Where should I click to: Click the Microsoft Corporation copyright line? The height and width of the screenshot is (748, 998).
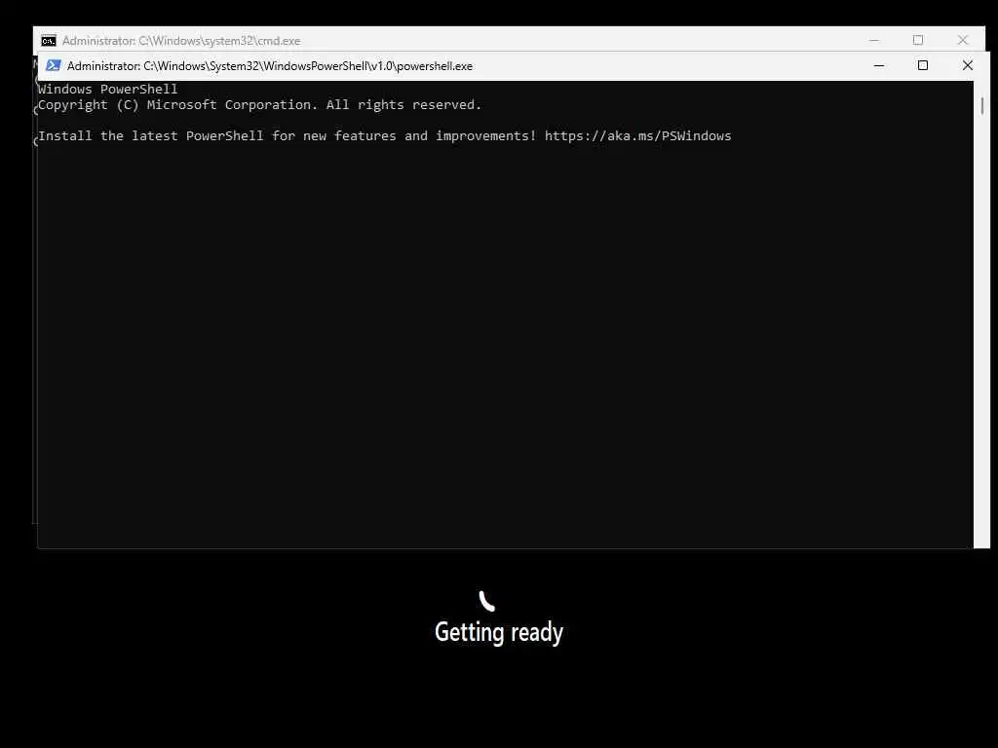(259, 105)
